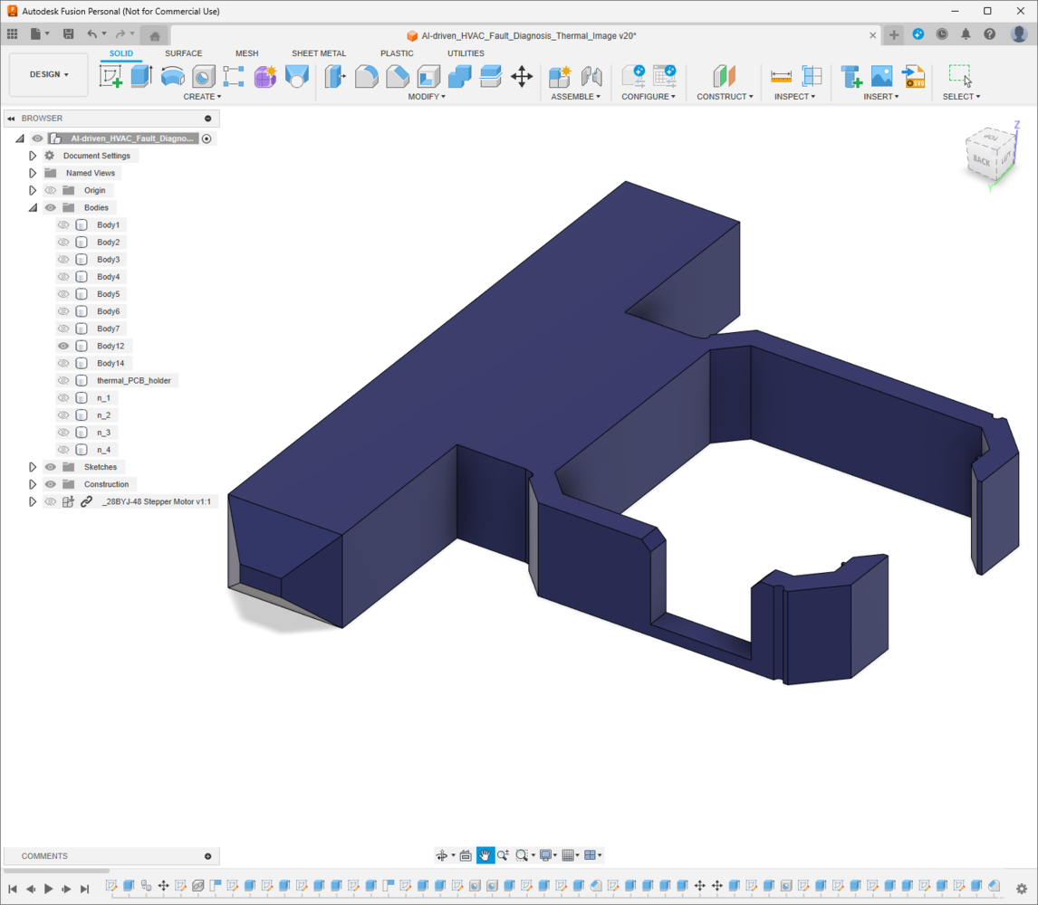Screen dimensions: 1038x905
Task: Toggle visibility of Body12
Action: pyautogui.click(x=63, y=346)
